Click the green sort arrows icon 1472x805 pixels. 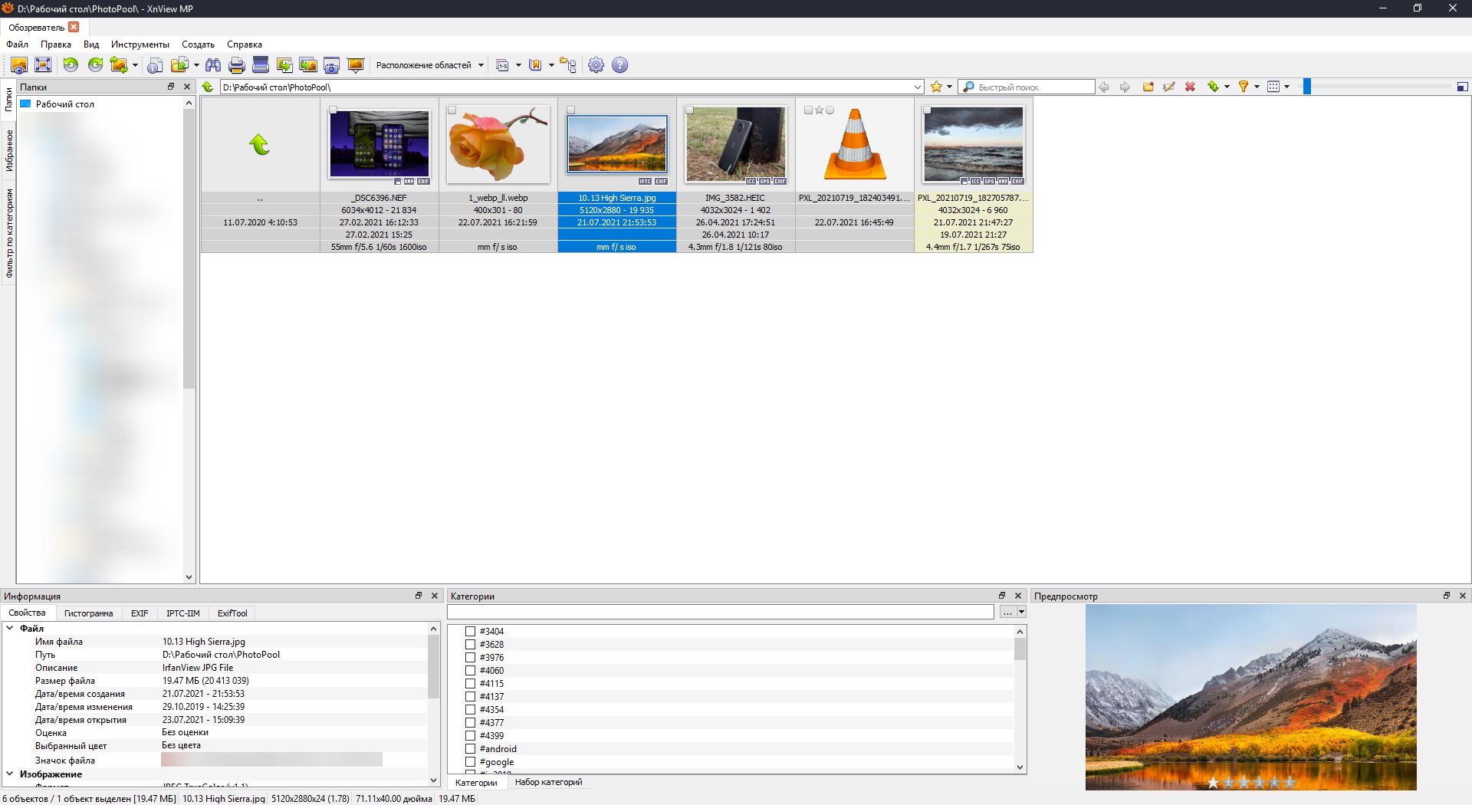1213,87
